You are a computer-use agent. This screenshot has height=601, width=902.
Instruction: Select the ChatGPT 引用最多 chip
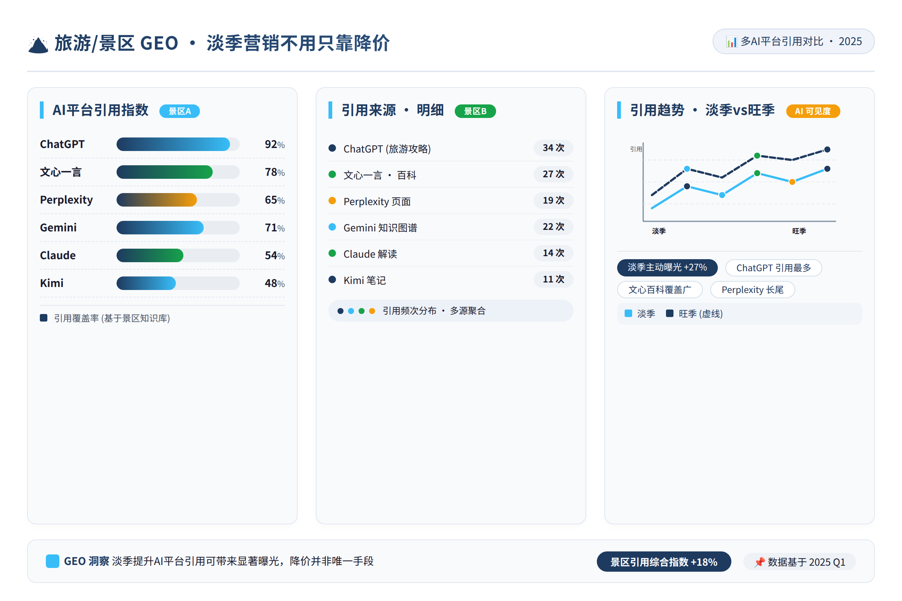click(x=774, y=268)
